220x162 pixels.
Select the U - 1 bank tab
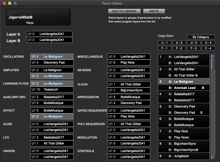[x=165, y=43]
